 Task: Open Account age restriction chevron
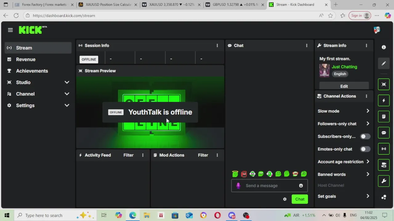tap(368, 161)
